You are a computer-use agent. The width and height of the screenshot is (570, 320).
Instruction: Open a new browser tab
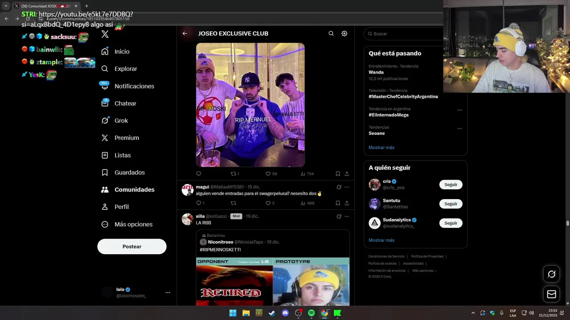tap(86, 6)
